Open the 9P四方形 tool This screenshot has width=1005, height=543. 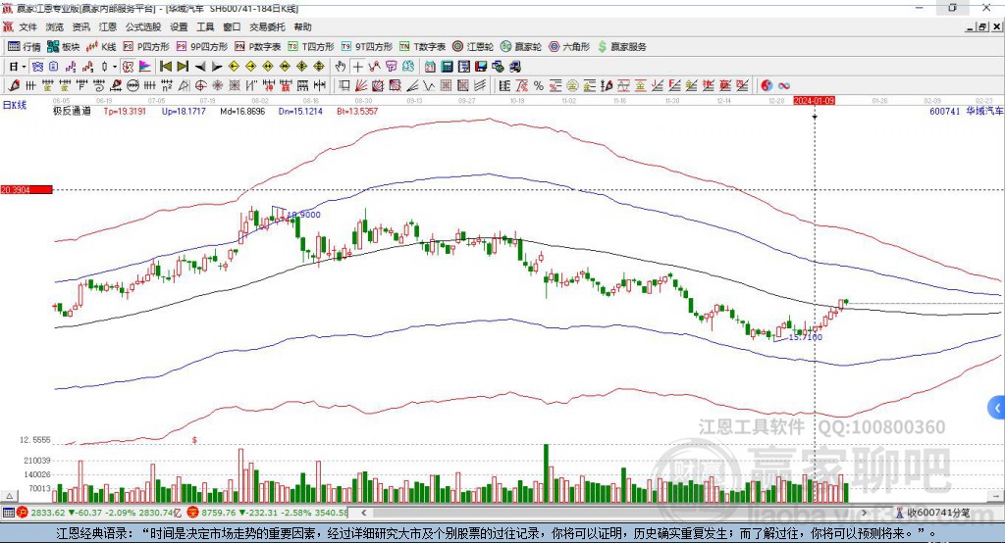click(202, 47)
